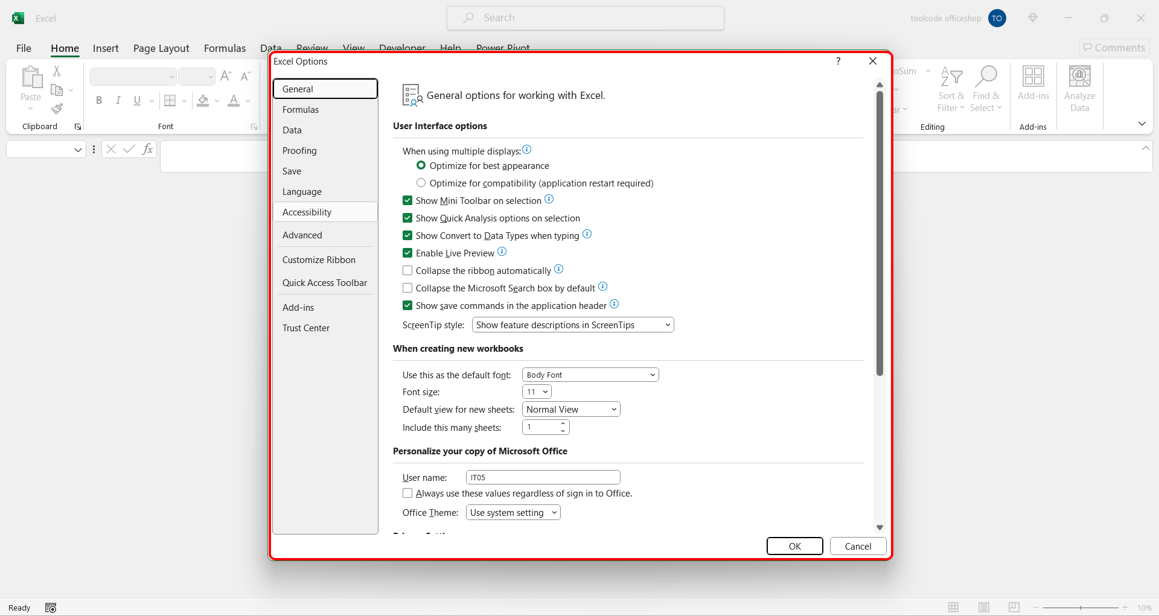Click the Add-ins ribbon icon
Viewport: 1159px width, 616px height.
point(1033,77)
